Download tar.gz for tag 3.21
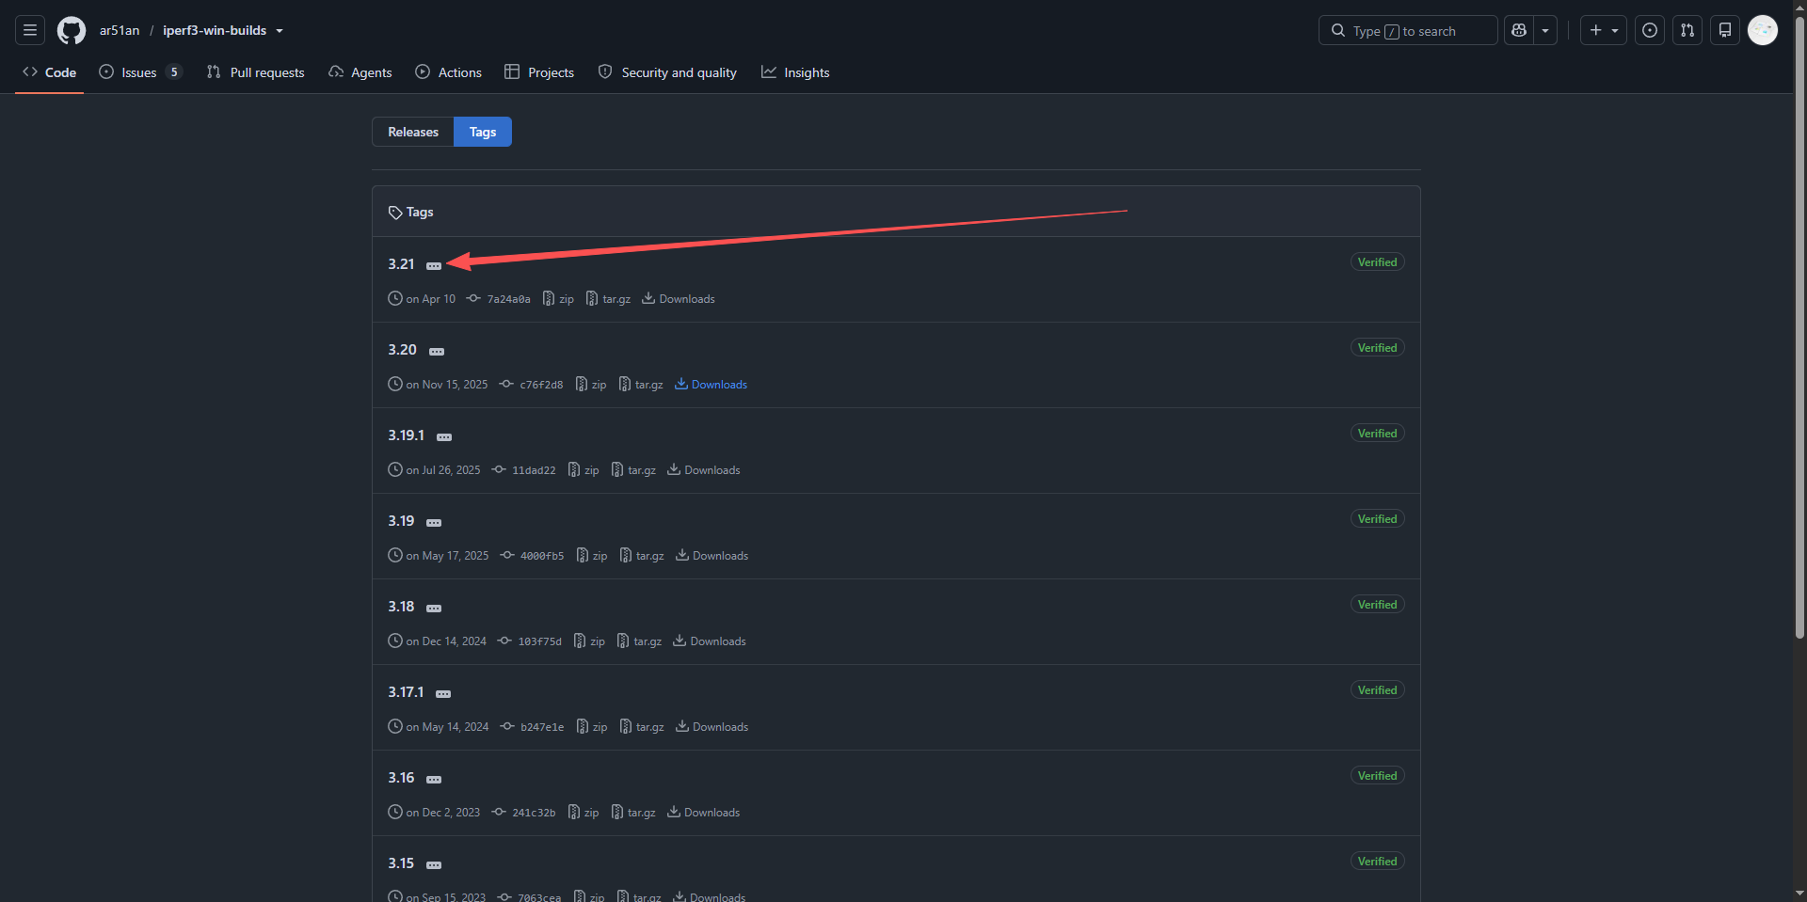 tap(608, 299)
